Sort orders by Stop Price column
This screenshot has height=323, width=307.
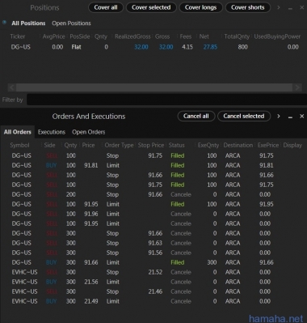point(151,145)
